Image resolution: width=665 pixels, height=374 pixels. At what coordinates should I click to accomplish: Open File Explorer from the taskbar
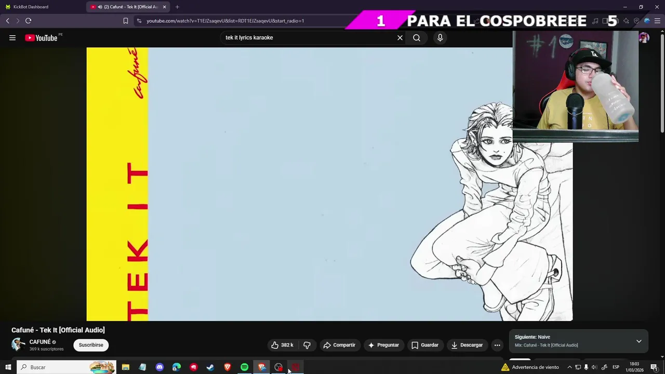tap(126, 367)
